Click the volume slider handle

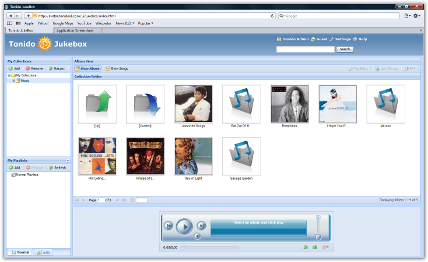point(318,218)
